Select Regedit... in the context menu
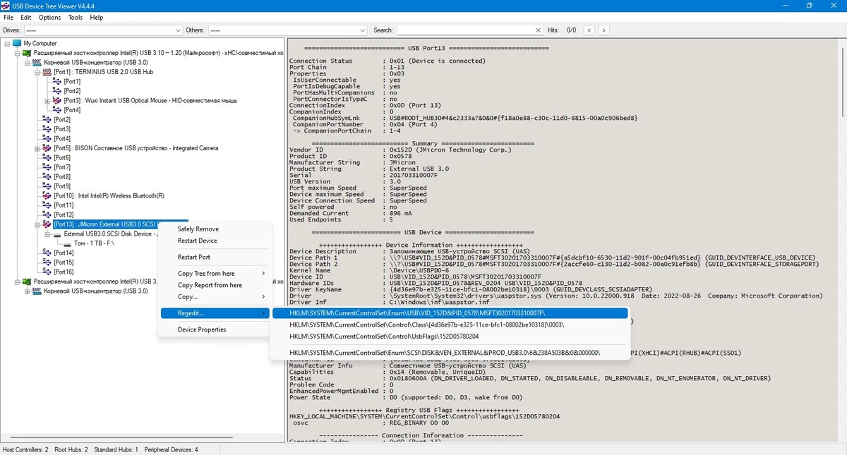Screen dimensions: 847x455 (x=215, y=313)
